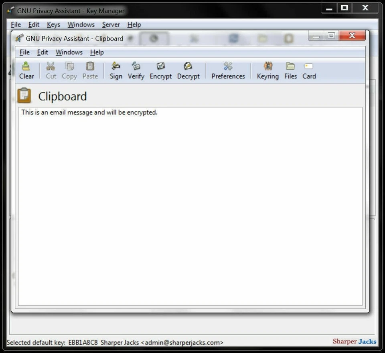The image size is (385, 353).
Task: Open the Server menu in Key Manager
Action: (x=111, y=24)
